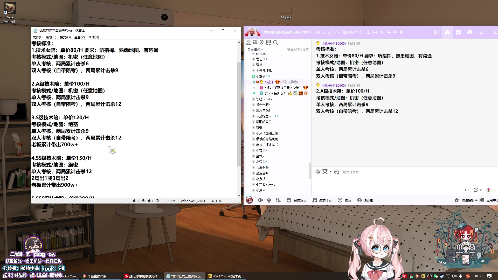The height and width of the screenshot is (280, 498).
Task: Toggle the speaker volume icon
Action: [x=260, y=200]
